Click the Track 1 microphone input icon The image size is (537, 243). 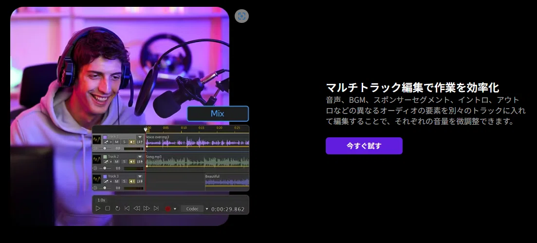point(106,142)
